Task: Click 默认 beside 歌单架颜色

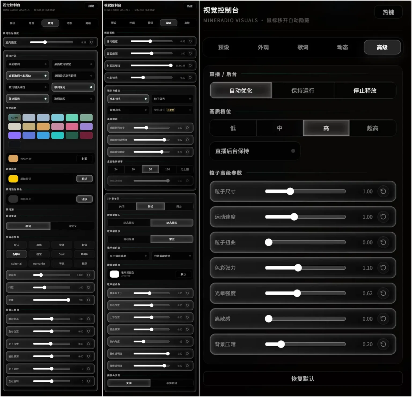Action: point(183,274)
